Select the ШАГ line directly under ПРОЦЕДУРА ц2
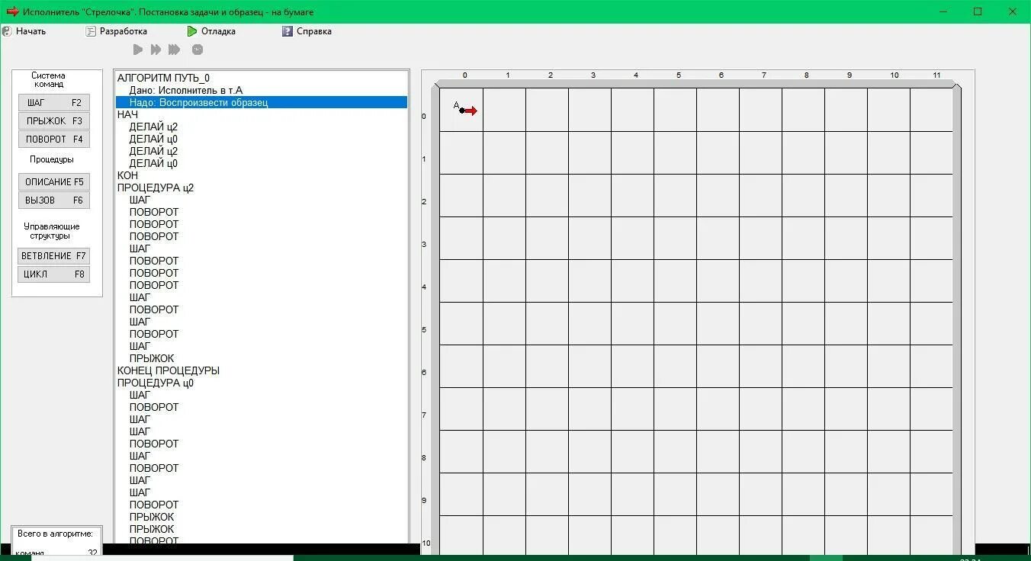This screenshot has height=561, width=1031. pyautogui.click(x=140, y=200)
